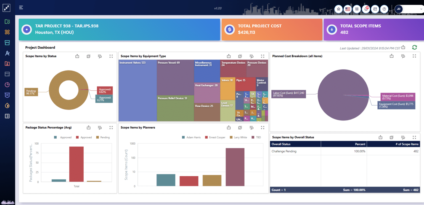Open the JD user profile dropdown
The height and width of the screenshot is (205, 424).
click(x=409, y=9)
